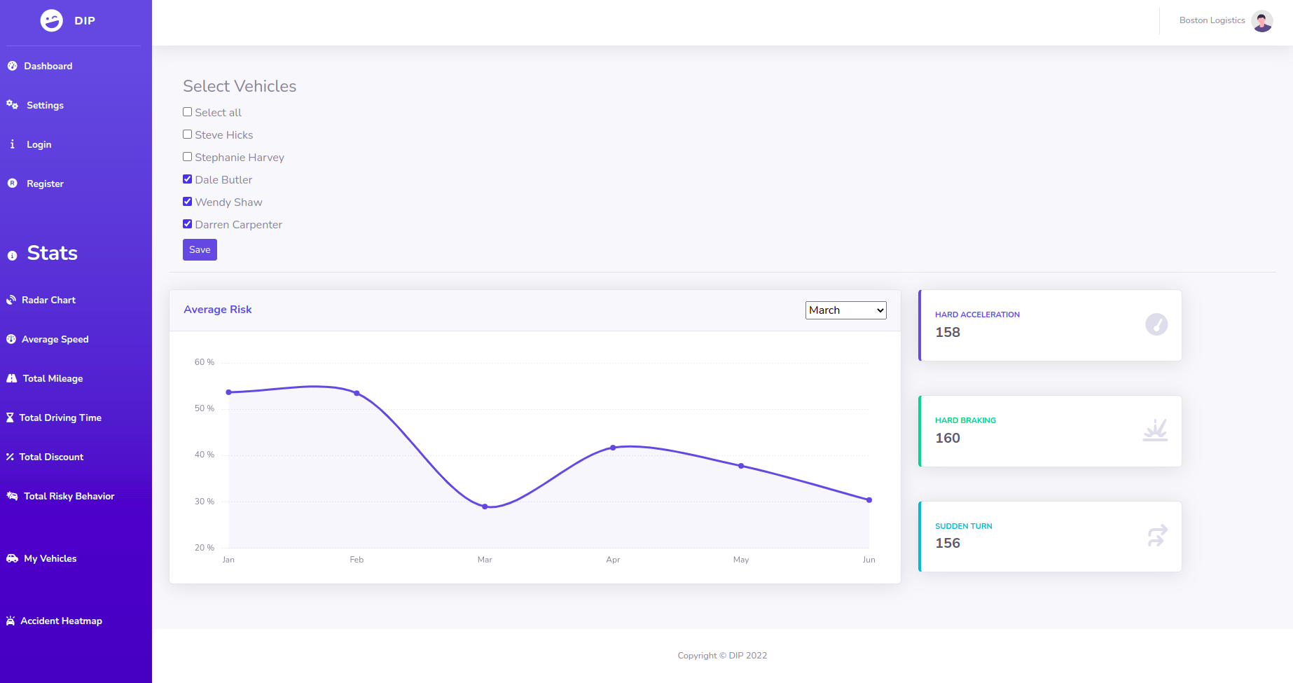Viewport: 1293px width, 683px height.
Task: Click the hard braking icon on card
Action: pyautogui.click(x=1155, y=430)
